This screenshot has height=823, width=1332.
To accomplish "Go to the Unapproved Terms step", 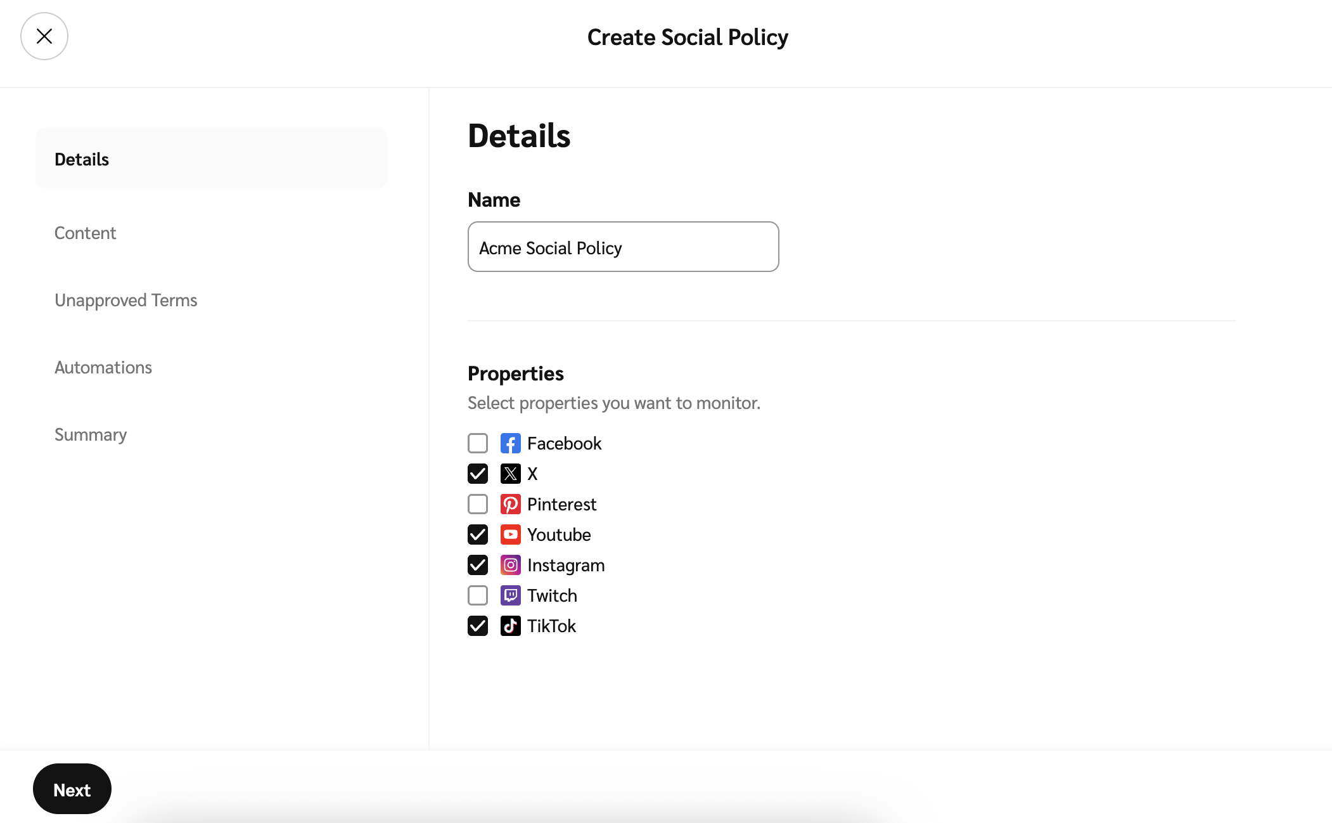I will point(125,300).
